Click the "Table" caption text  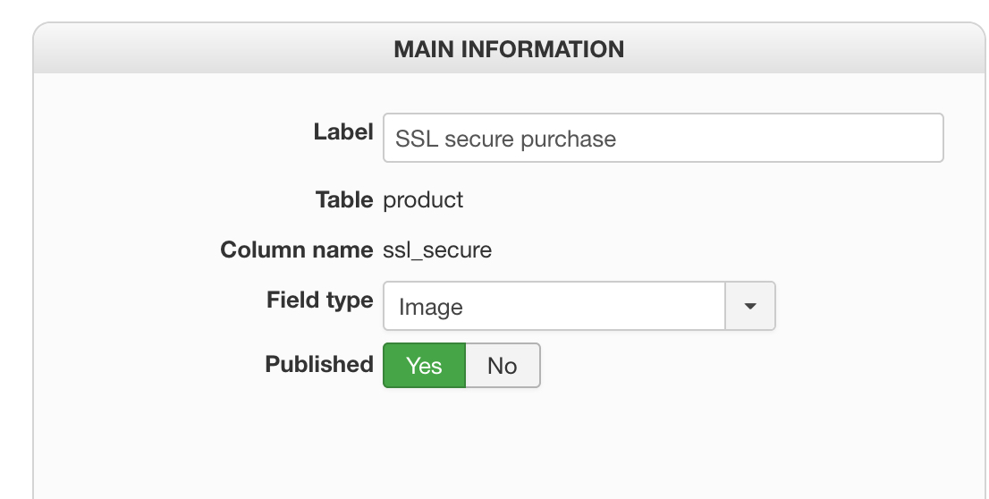(343, 199)
